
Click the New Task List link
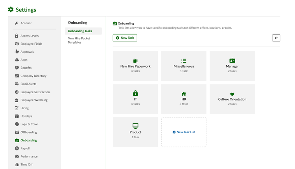[184, 132]
